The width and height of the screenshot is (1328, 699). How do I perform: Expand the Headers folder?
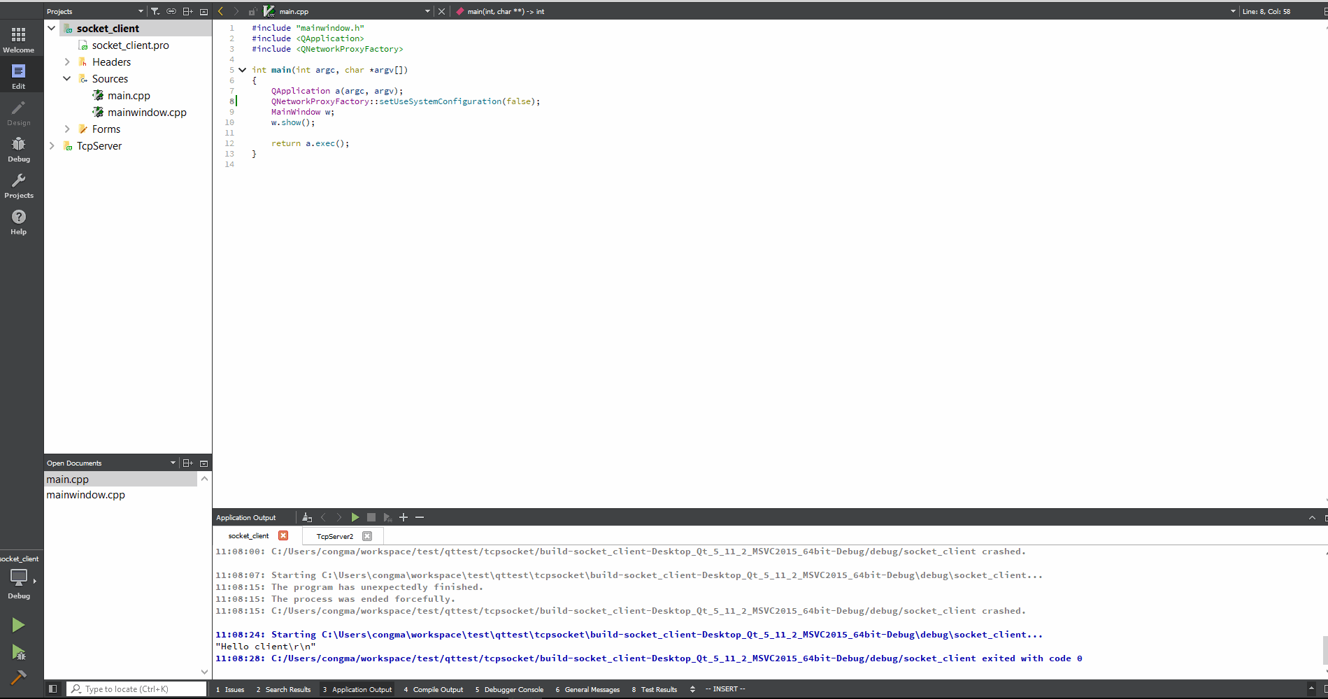[x=67, y=62]
